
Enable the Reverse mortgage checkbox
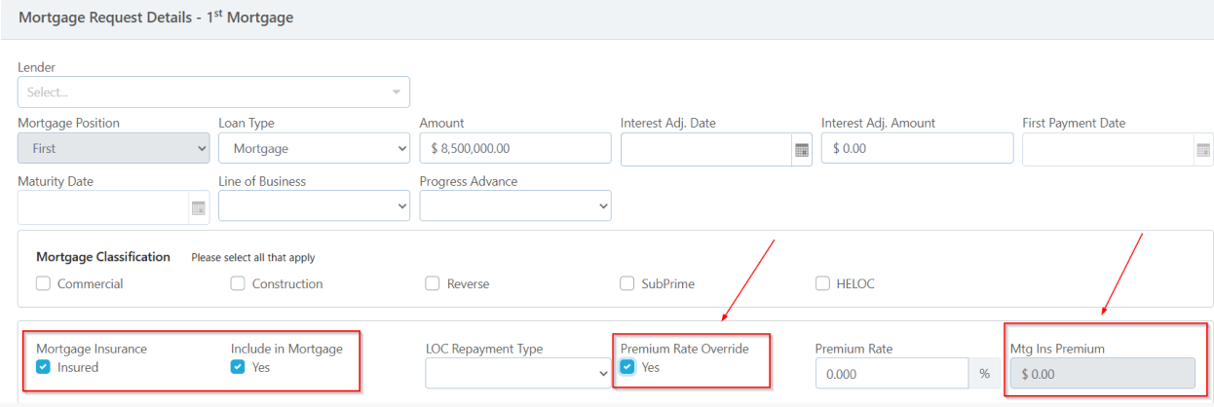pyautogui.click(x=433, y=284)
